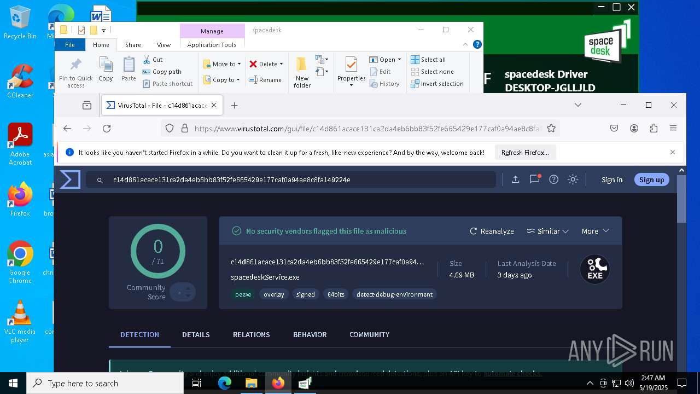The image size is (700, 394).
Task: Dismiss the Refresh Firefox notification bar
Action: coord(673,152)
